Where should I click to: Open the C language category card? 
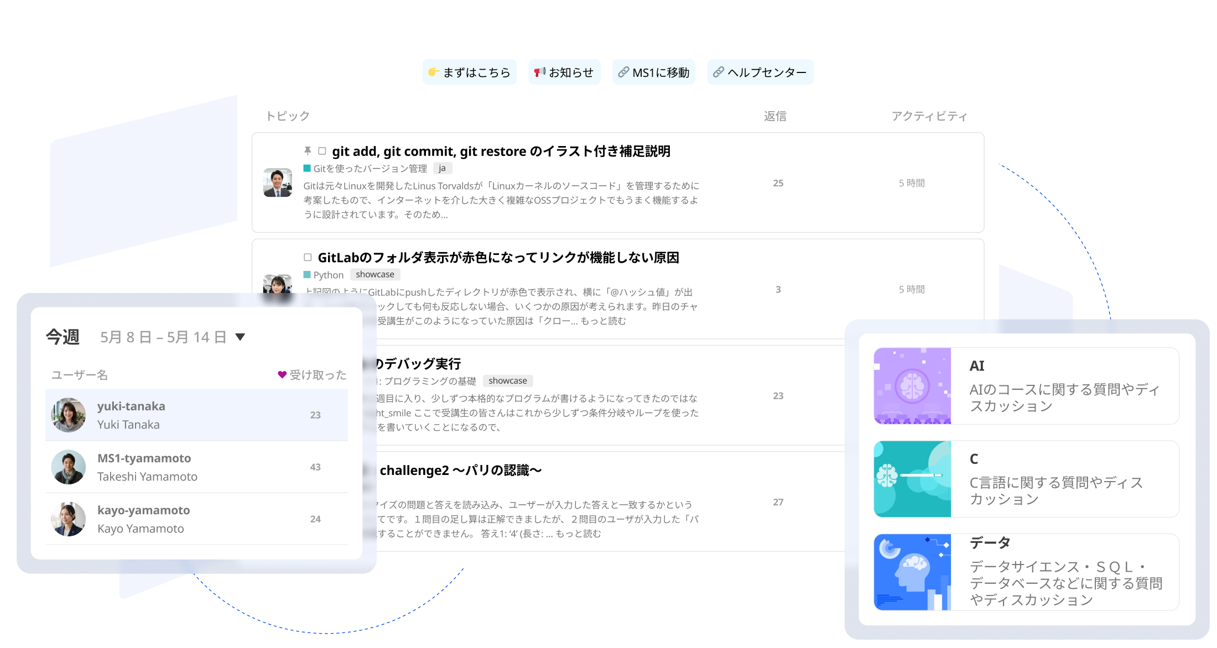tap(1026, 479)
